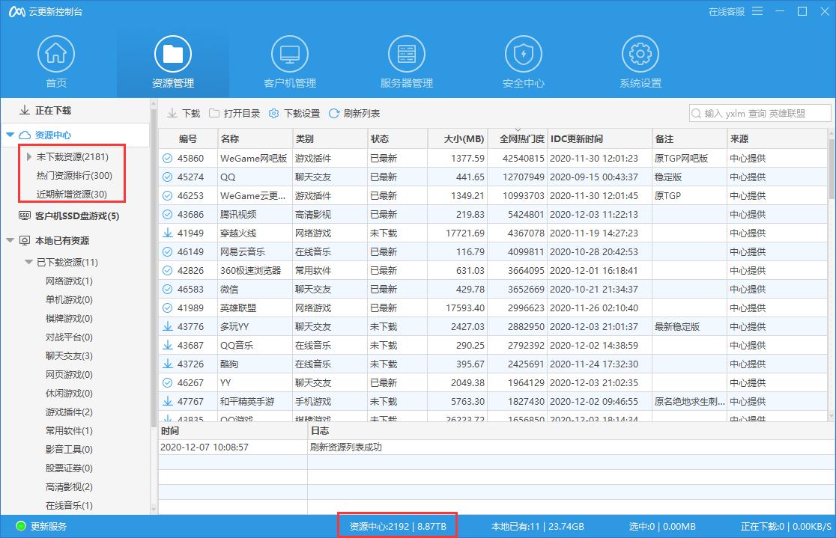
Task: Click the 下载 download button in the toolbar
Action: click(x=183, y=113)
